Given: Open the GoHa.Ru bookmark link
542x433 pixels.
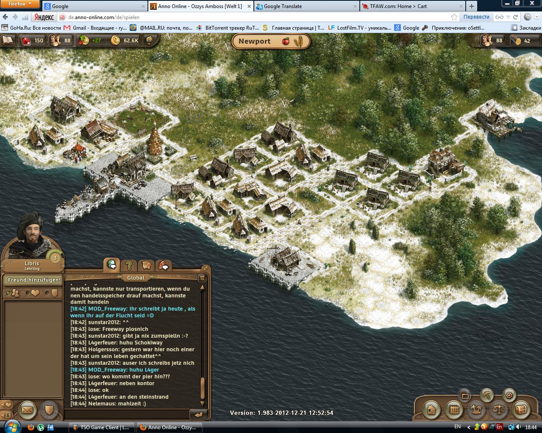Looking at the screenshot, I should point(31,28).
